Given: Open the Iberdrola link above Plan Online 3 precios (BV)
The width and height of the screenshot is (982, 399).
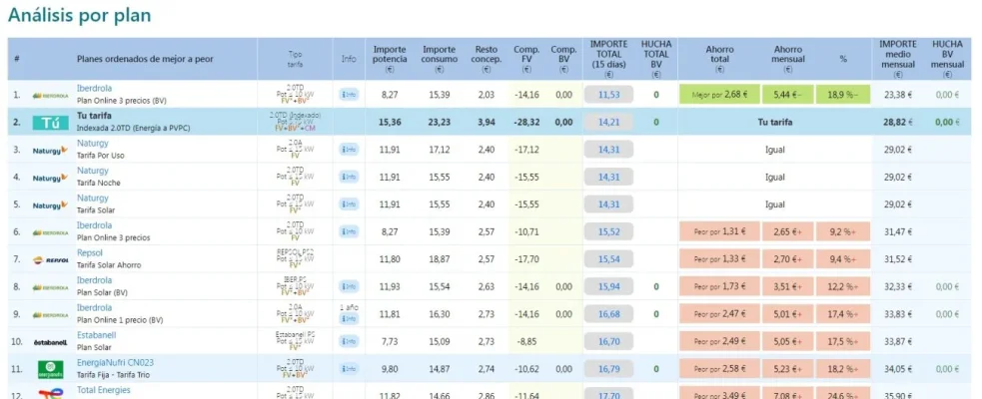Looking at the screenshot, I should pyautogui.click(x=94, y=89).
